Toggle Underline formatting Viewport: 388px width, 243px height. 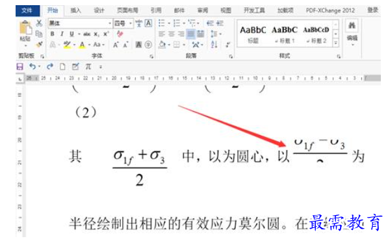[x=71, y=34]
